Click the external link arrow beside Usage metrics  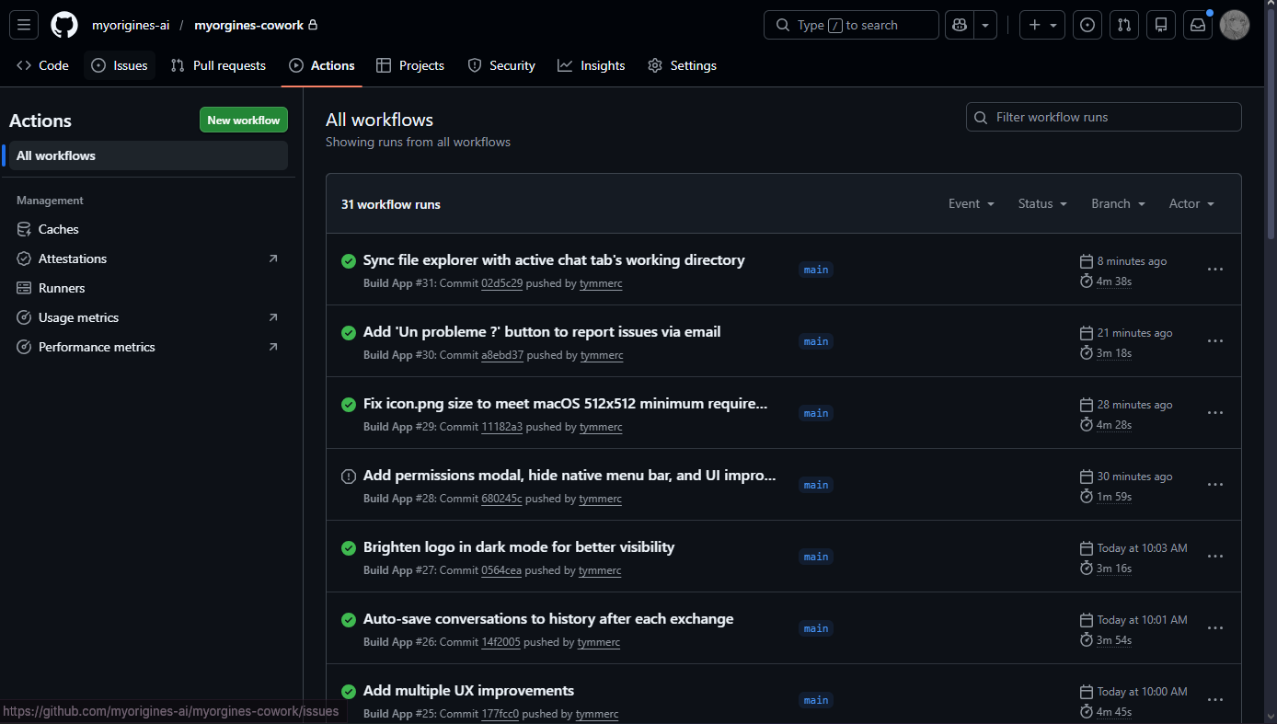(x=273, y=317)
